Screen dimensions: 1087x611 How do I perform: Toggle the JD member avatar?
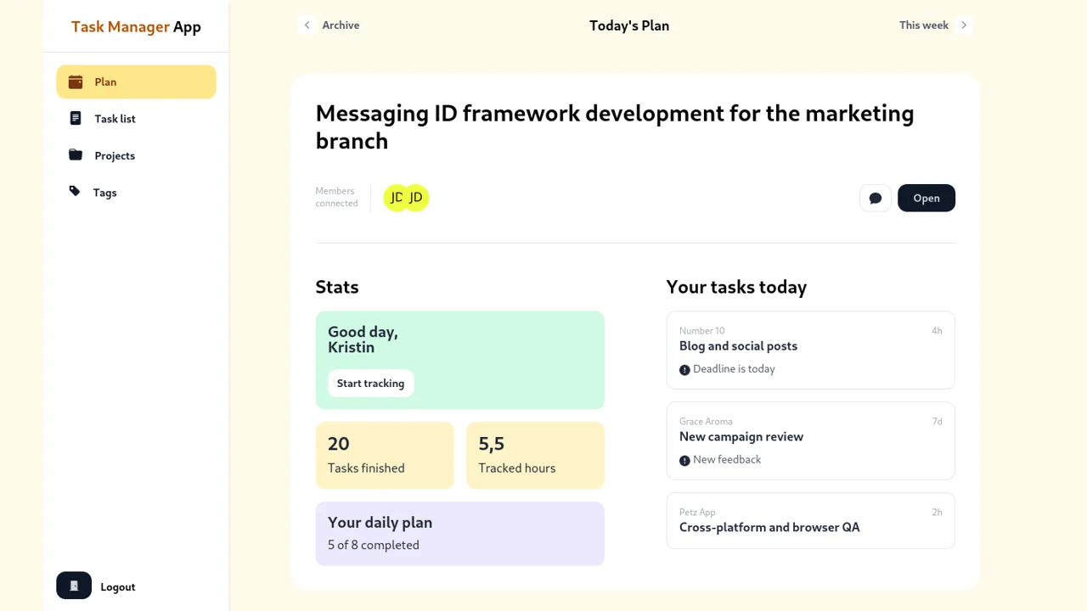point(416,198)
